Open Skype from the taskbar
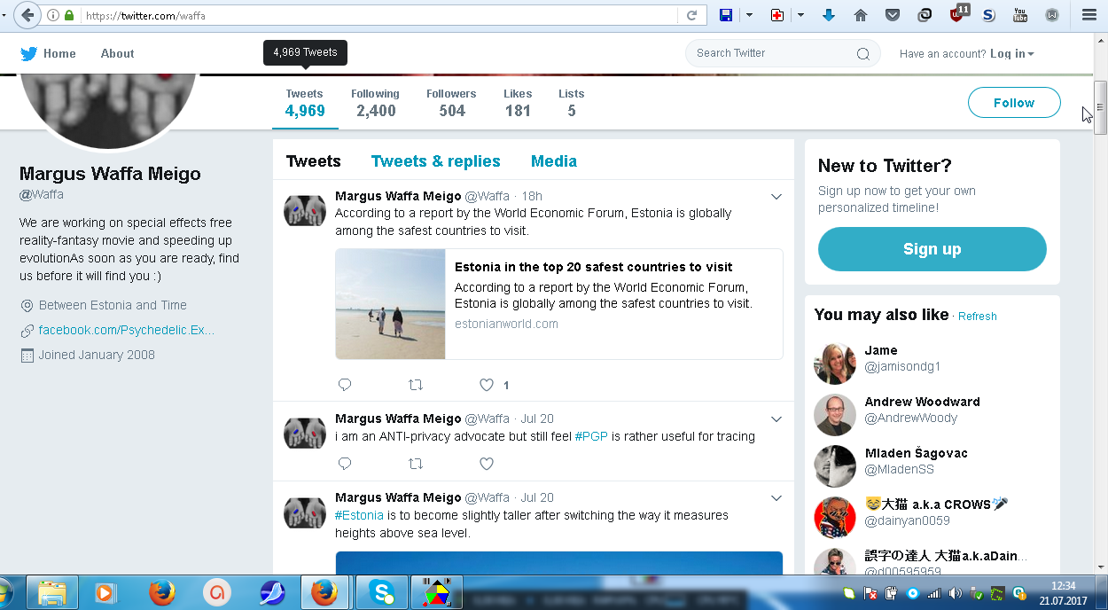The width and height of the screenshot is (1108, 610). 382,592
